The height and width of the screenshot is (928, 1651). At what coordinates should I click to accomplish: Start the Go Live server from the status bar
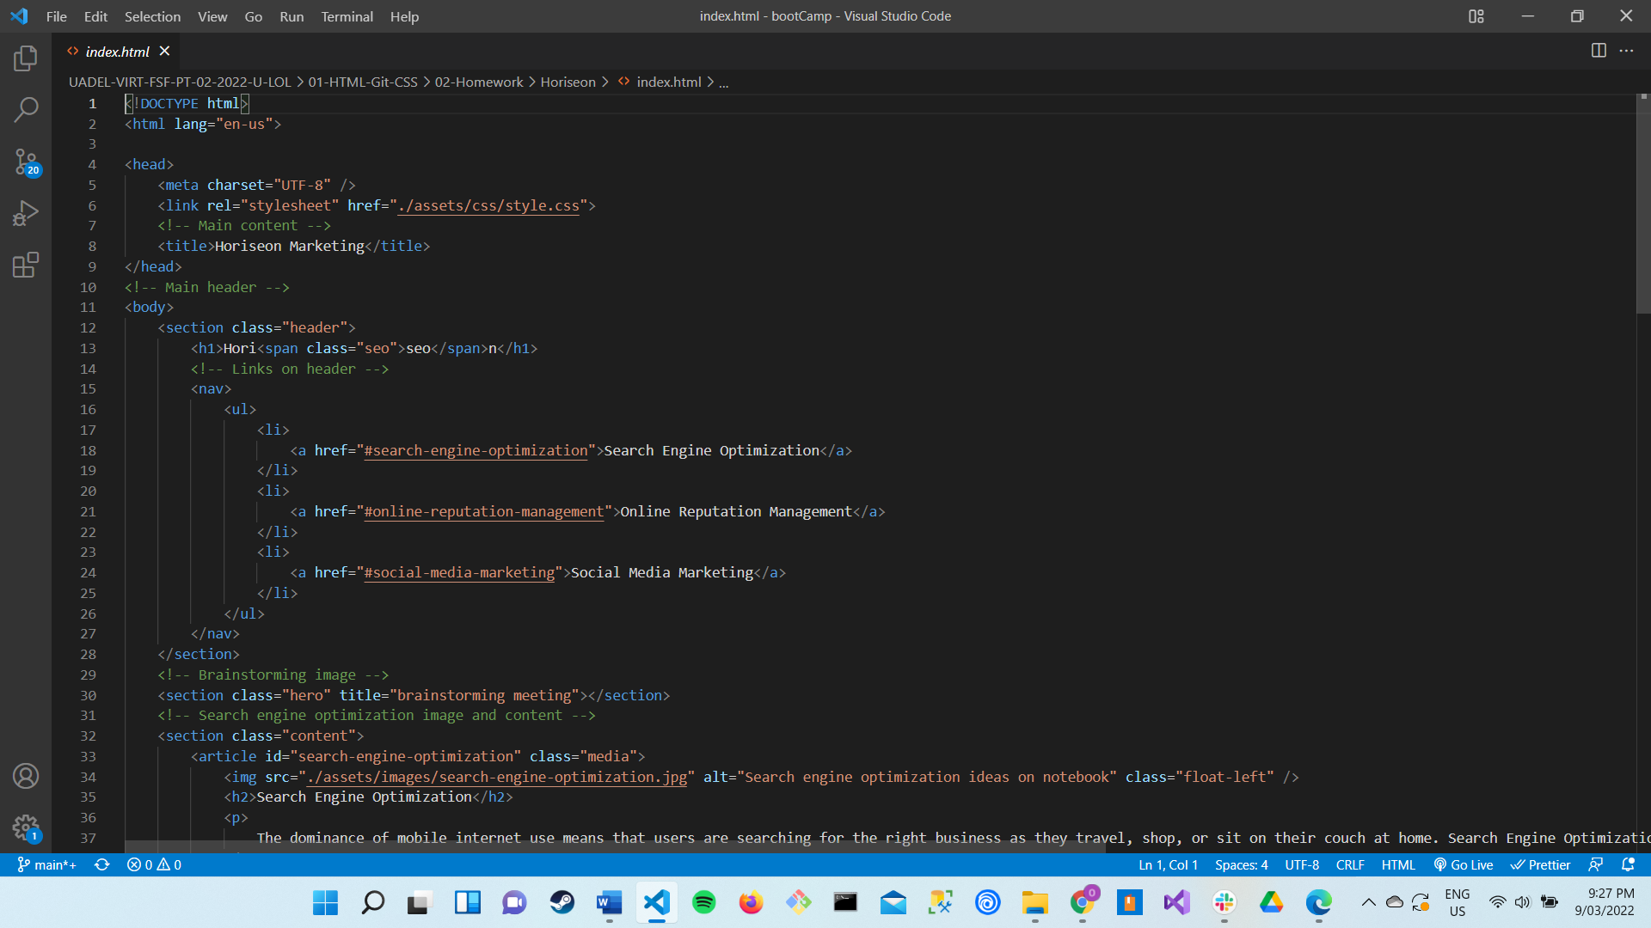click(1464, 865)
